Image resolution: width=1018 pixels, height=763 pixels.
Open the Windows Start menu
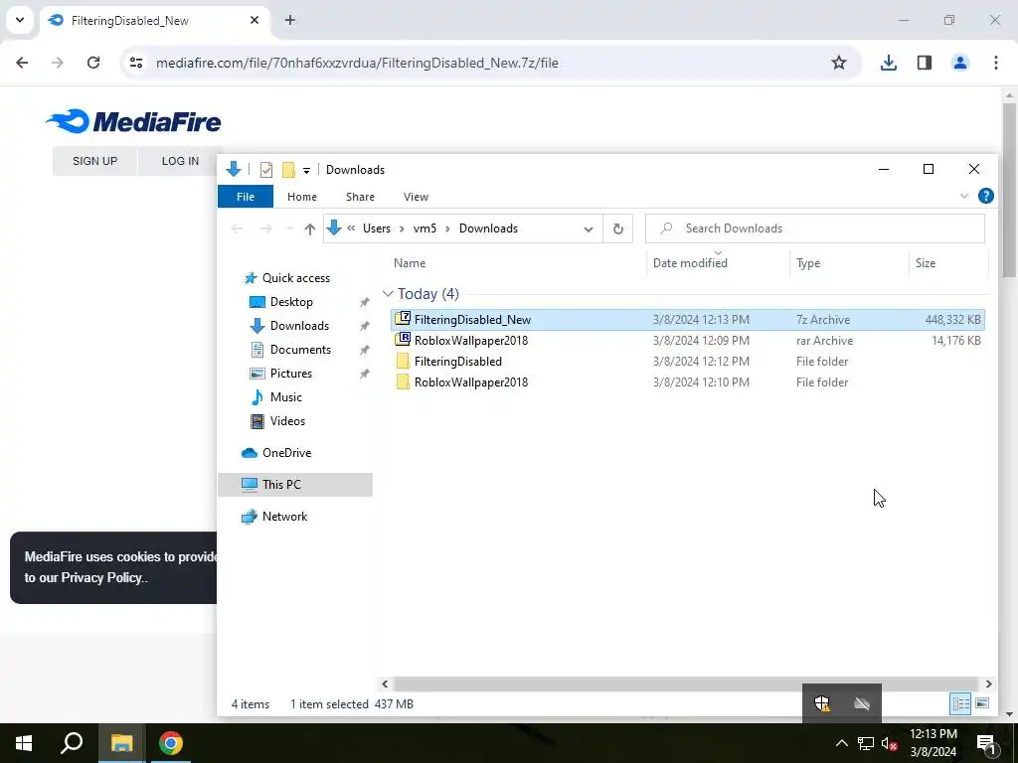click(x=24, y=743)
